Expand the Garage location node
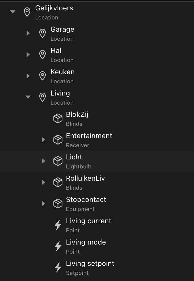The width and height of the screenshot is (194, 281). point(28,33)
